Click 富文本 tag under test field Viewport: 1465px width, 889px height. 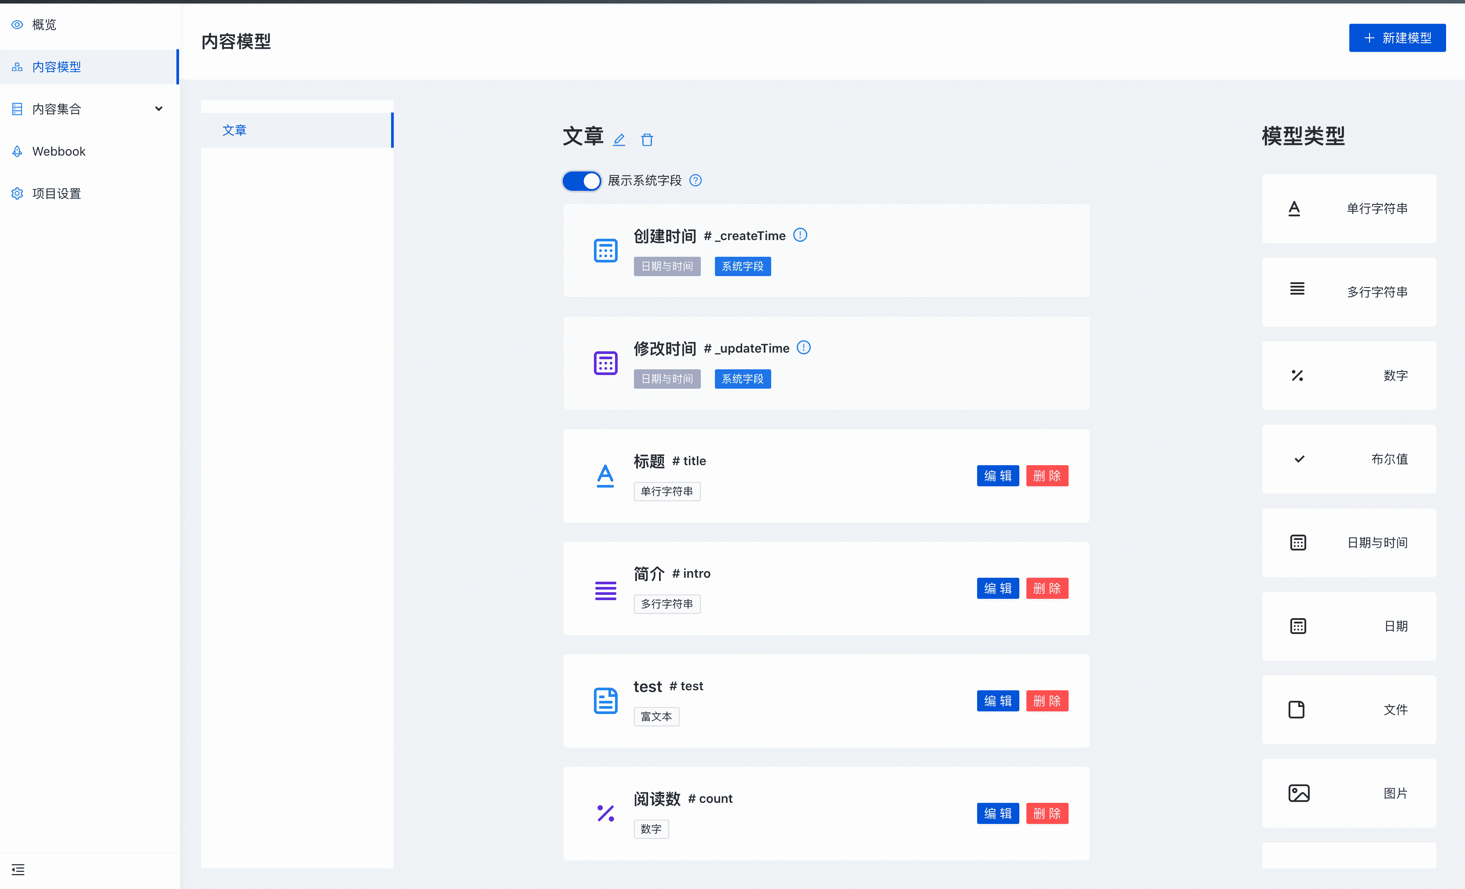(656, 716)
